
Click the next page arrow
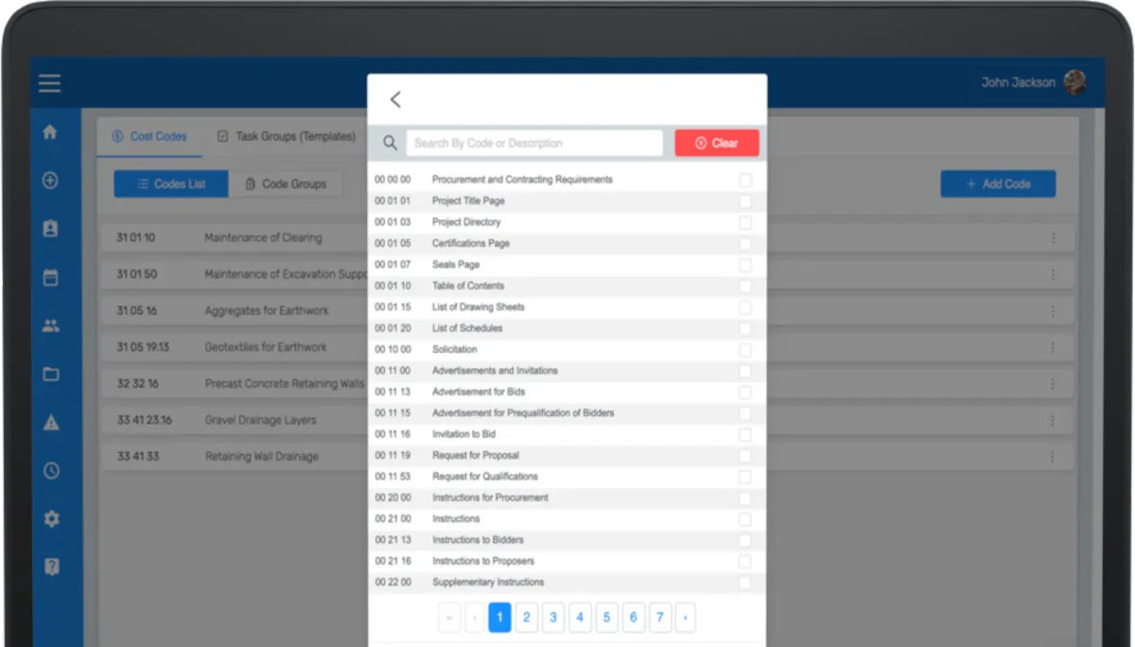click(x=686, y=618)
